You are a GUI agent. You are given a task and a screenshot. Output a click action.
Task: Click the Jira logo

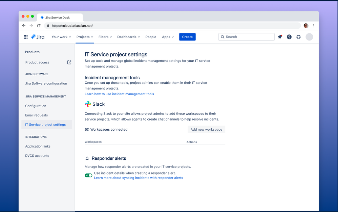(38, 37)
